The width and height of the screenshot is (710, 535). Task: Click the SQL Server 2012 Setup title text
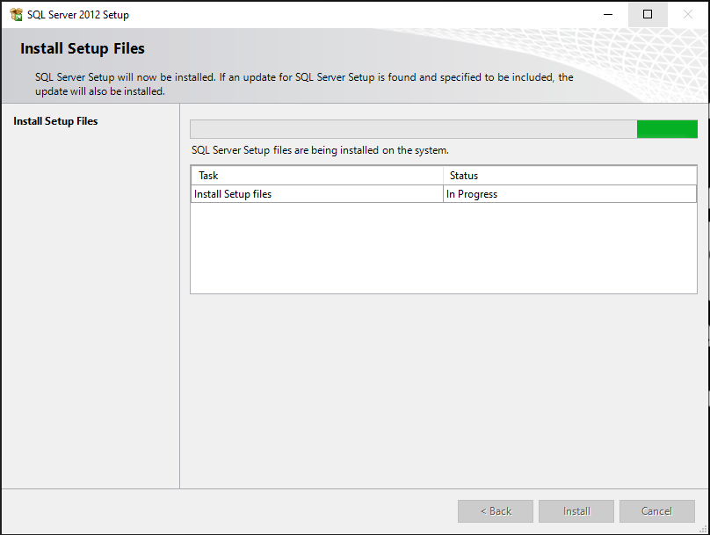[x=78, y=14]
